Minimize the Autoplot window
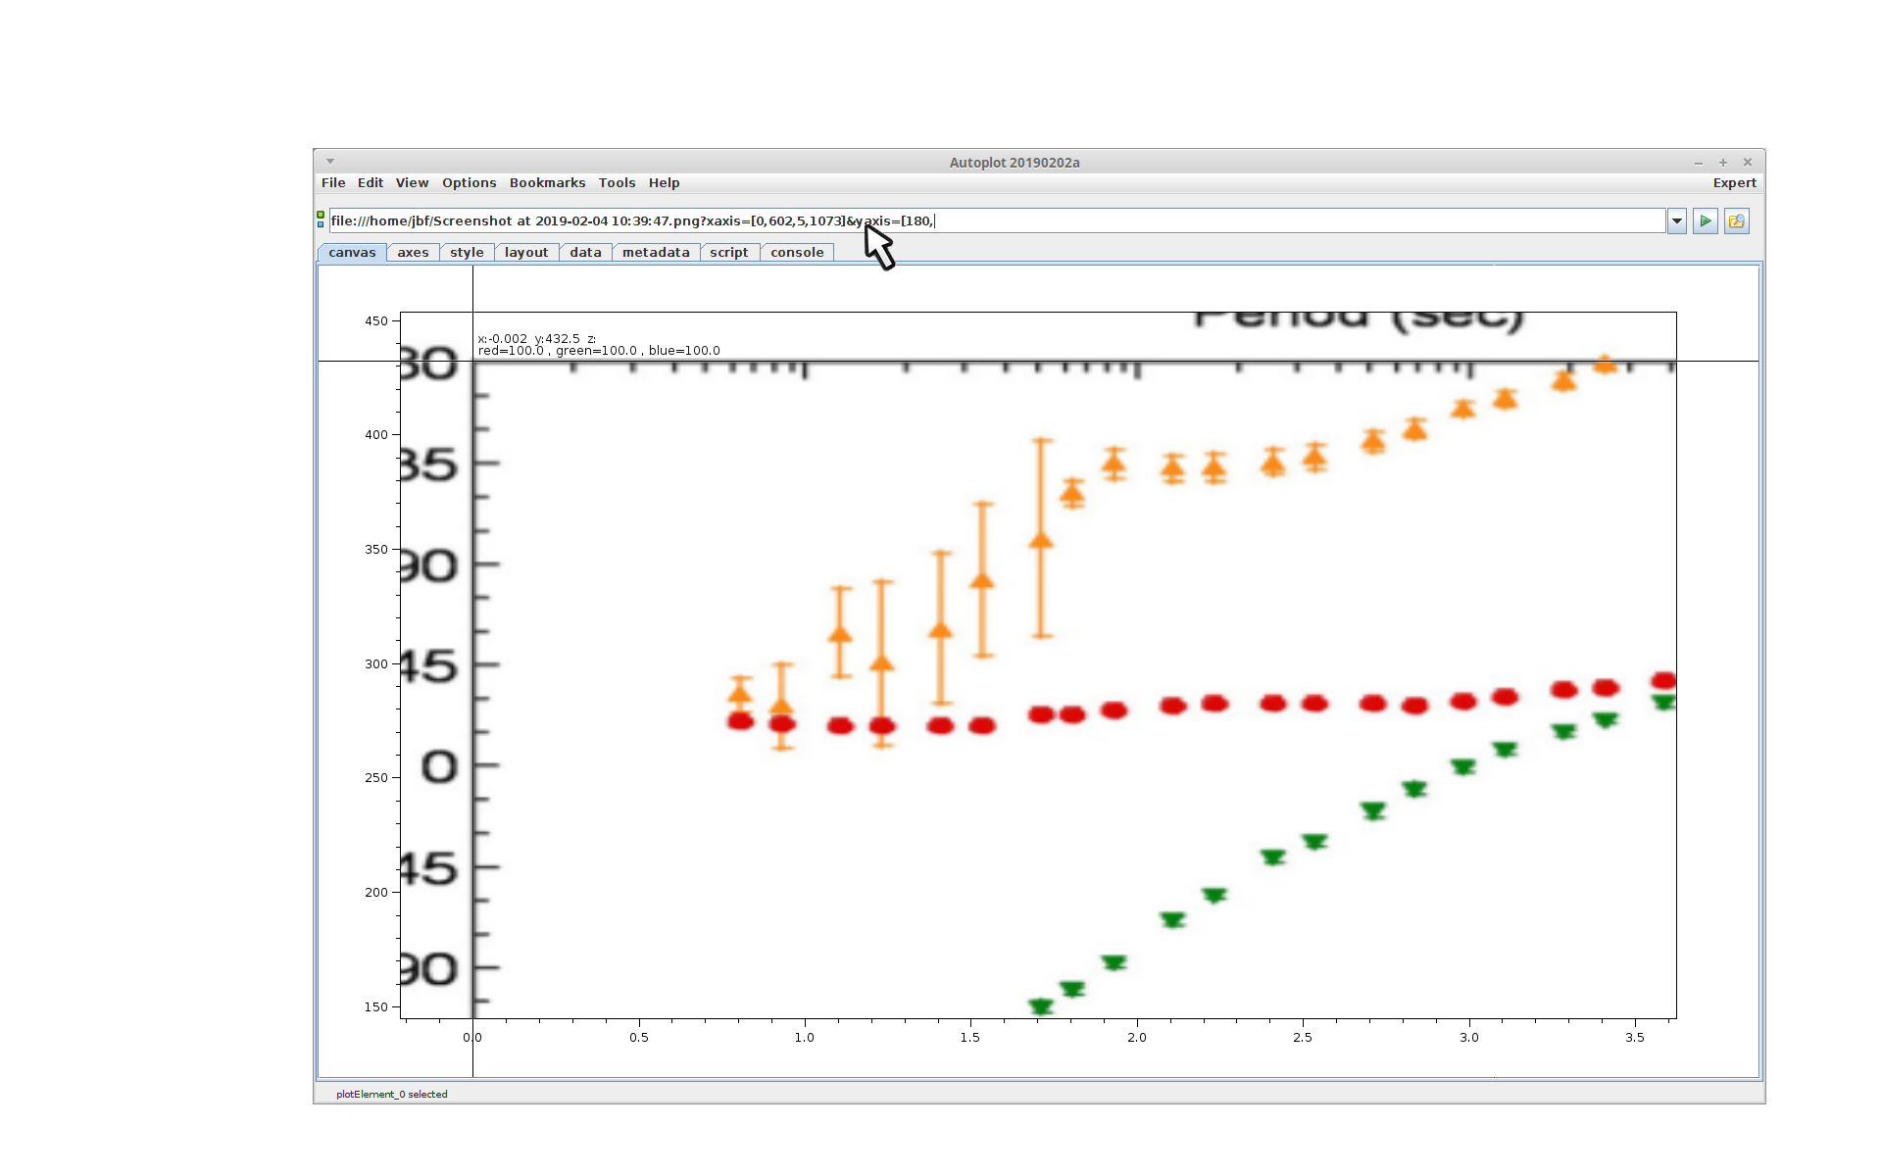 [1699, 163]
